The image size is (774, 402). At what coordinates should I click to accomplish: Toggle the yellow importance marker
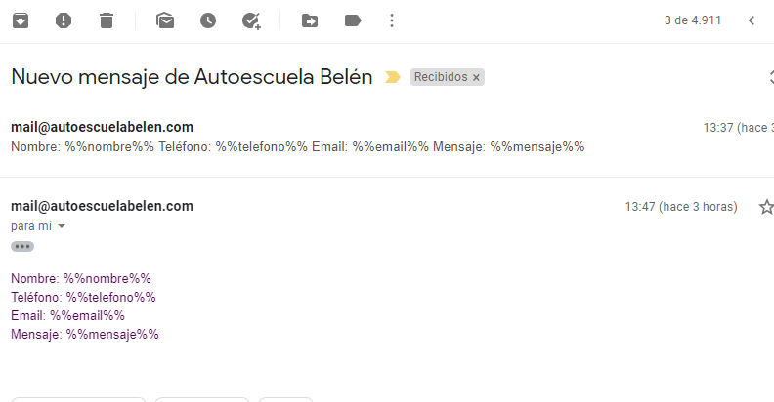(393, 77)
